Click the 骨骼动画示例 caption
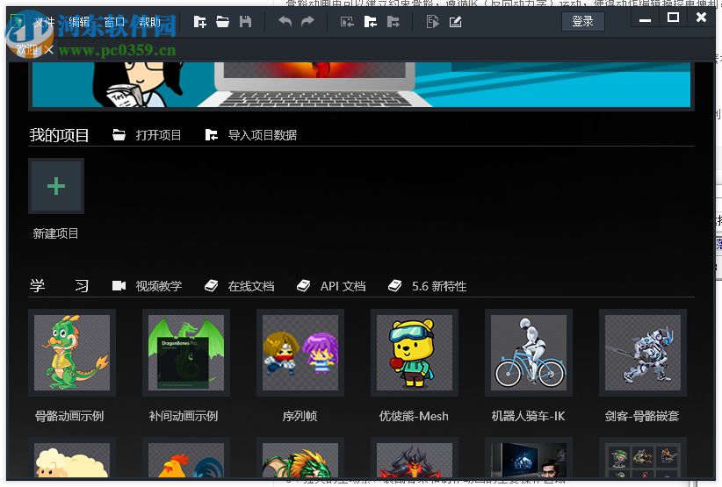The width and height of the screenshot is (722, 487). 69,416
